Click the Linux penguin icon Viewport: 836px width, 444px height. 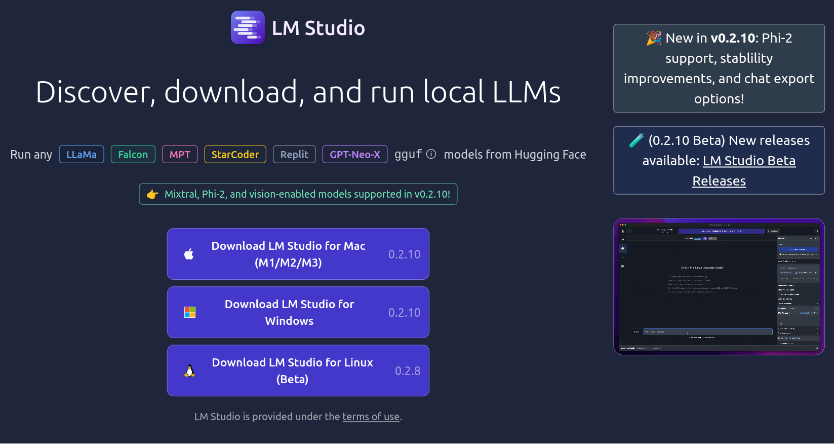(189, 371)
